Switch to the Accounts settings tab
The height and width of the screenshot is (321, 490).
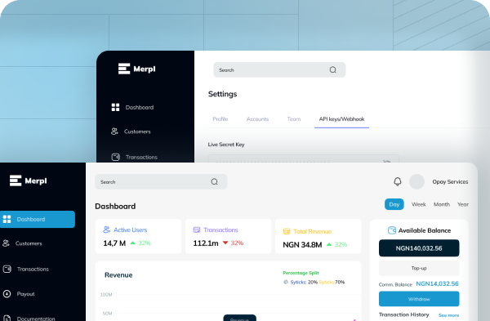(x=257, y=119)
